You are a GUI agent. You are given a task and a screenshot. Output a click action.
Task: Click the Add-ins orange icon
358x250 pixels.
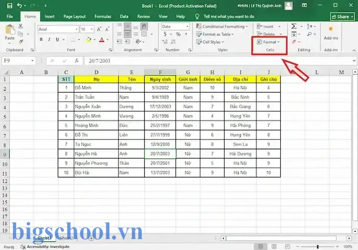pyautogui.click(x=330, y=29)
